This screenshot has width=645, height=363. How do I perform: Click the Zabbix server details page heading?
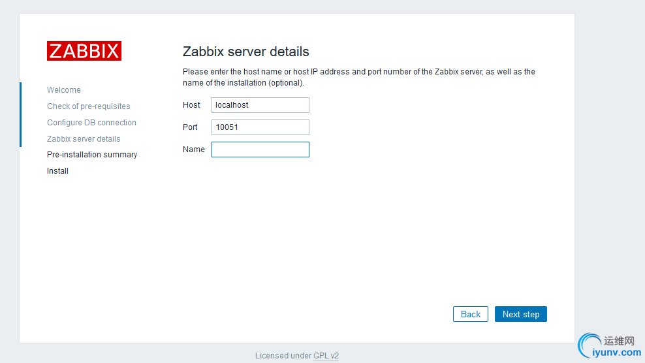pos(245,52)
